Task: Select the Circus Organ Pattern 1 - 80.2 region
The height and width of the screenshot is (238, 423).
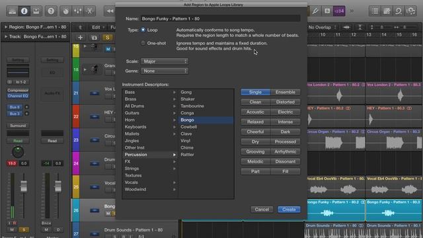Action: (336, 139)
